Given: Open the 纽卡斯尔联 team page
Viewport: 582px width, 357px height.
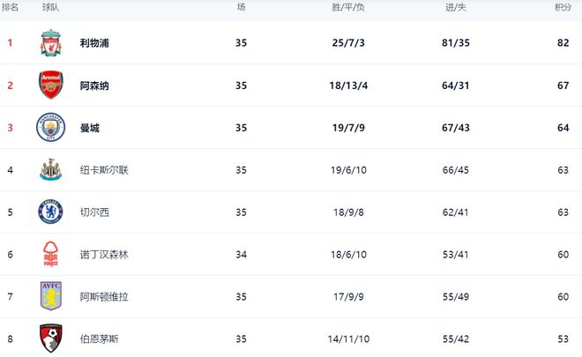Looking at the screenshot, I should pos(105,170).
